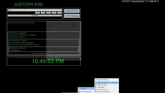Stop the recording with the red stop icon
Viewport: 165px width, 93px height.
pyautogui.click(x=149, y=1)
